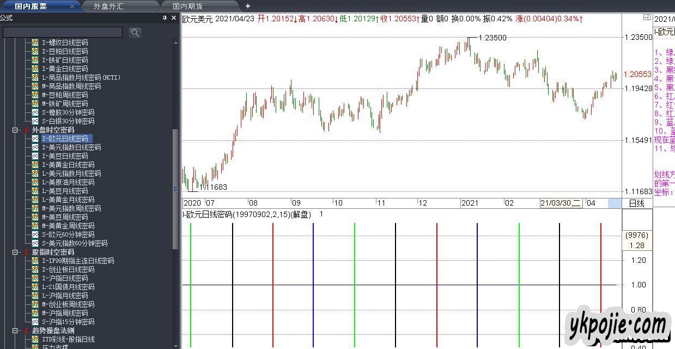
Task: Close the 国内股票 tab
Action: [x=72, y=6]
